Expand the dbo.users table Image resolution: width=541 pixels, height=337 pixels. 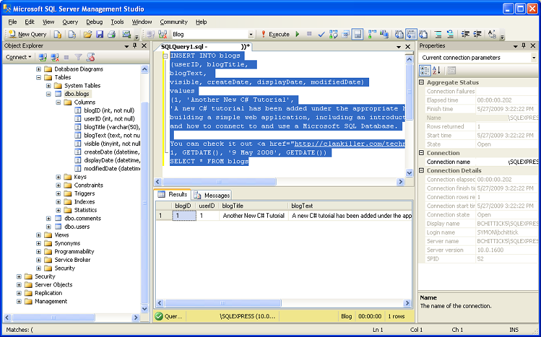click(x=49, y=227)
